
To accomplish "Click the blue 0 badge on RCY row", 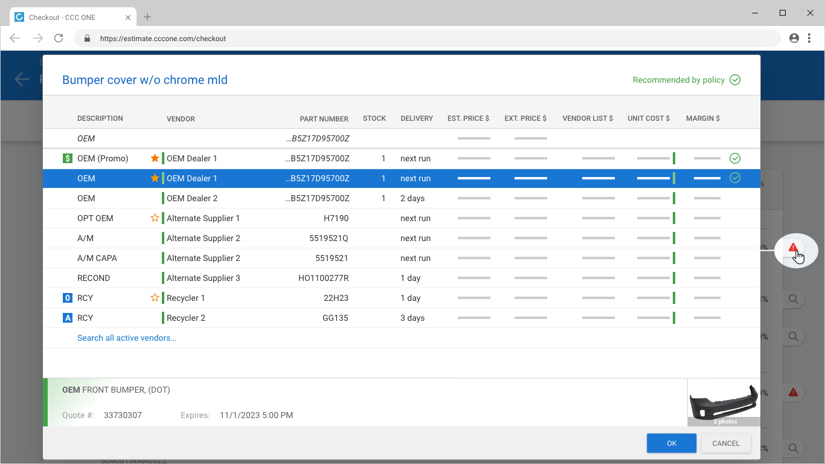I will pyautogui.click(x=68, y=298).
